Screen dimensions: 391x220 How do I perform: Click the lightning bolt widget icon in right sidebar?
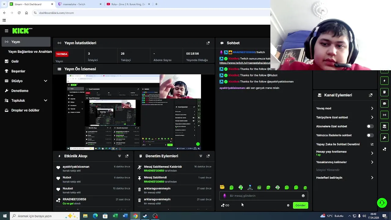[384, 81]
